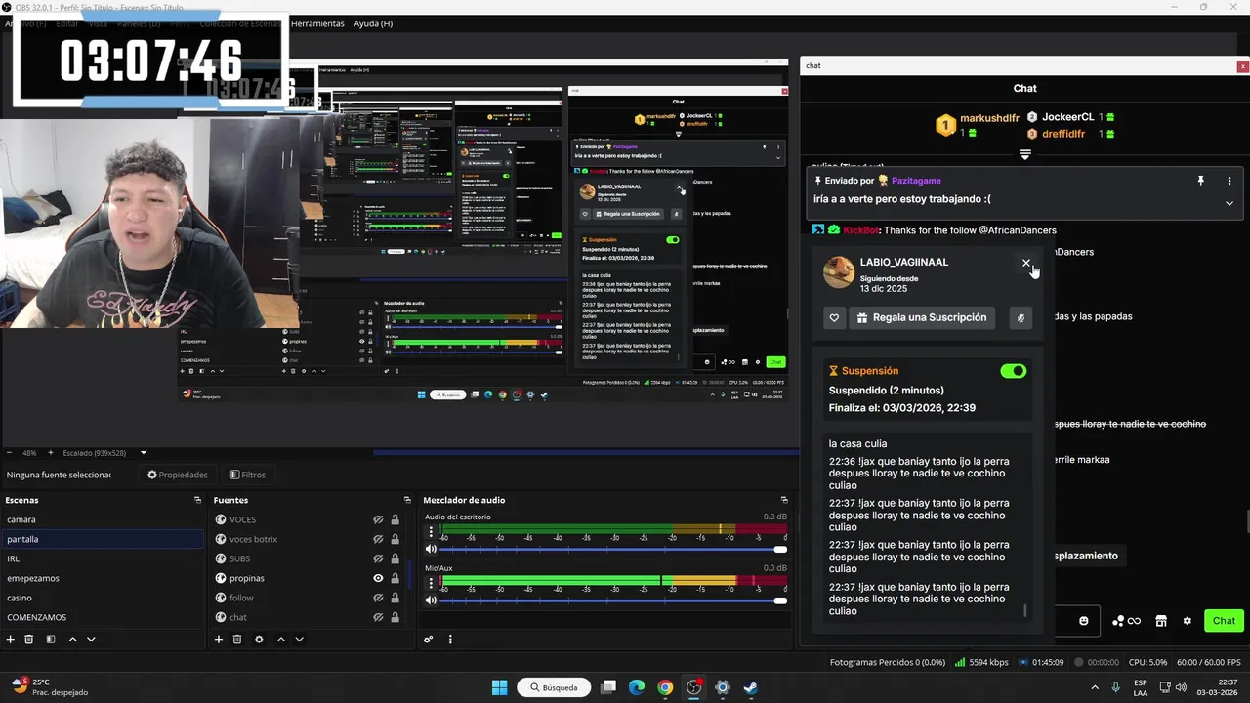Viewport: 1250px width, 703px height.
Task: Show chat source visibility eye
Action: [378, 617]
